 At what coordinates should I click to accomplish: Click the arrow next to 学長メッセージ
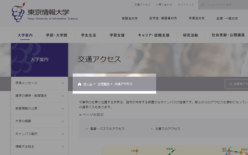tap(63, 83)
